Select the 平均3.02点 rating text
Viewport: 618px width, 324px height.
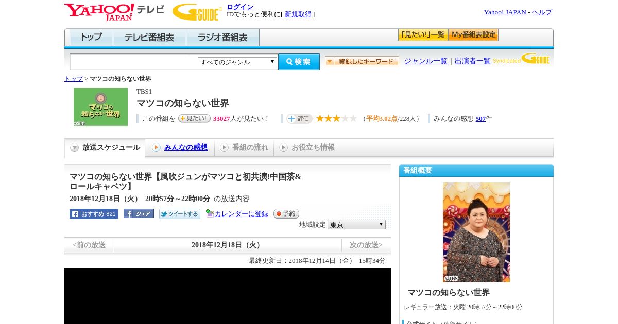pos(382,119)
